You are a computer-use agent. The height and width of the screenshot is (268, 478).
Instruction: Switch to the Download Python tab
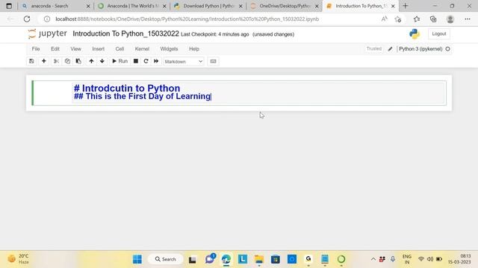pyautogui.click(x=208, y=6)
